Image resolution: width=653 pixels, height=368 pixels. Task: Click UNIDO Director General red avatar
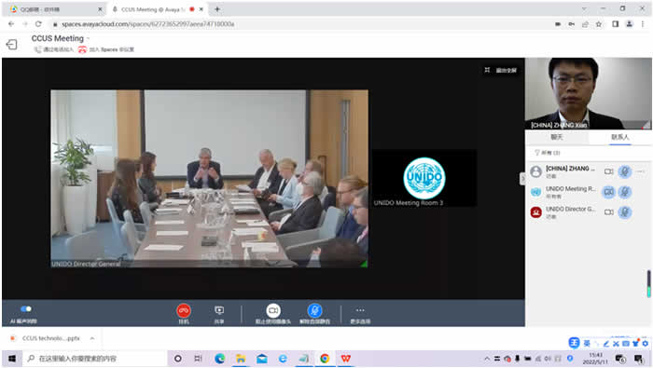pos(536,212)
